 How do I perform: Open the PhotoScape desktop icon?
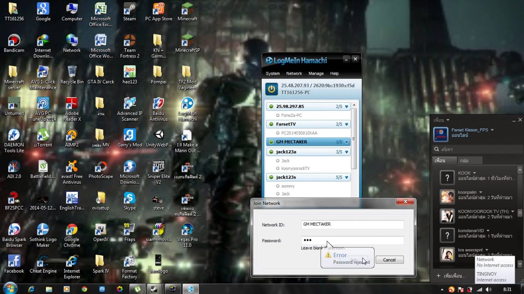coord(101,170)
